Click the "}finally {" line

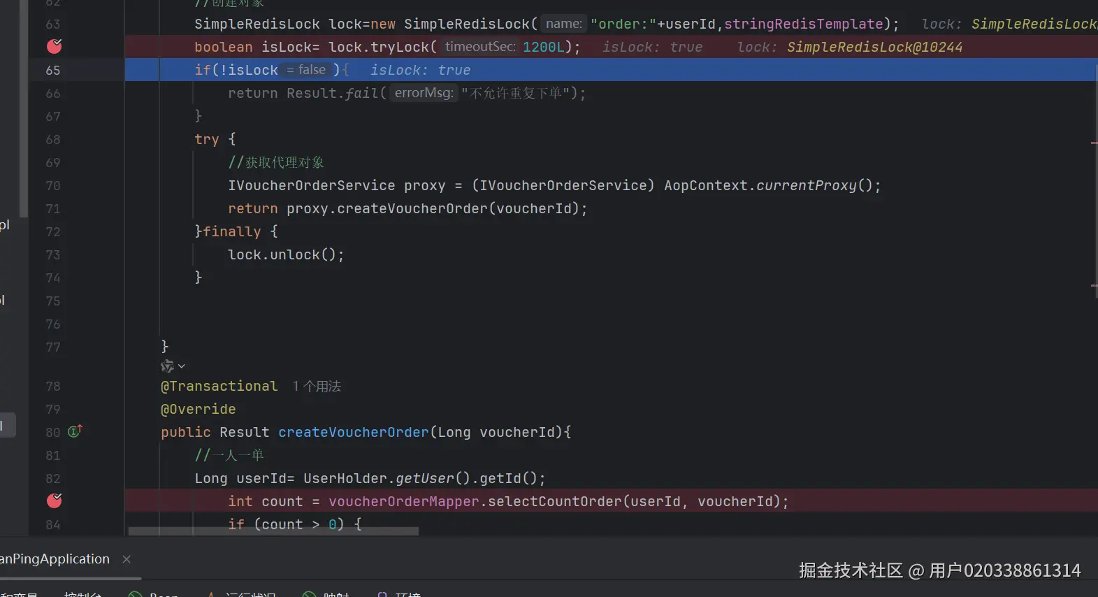tap(236, 231)
